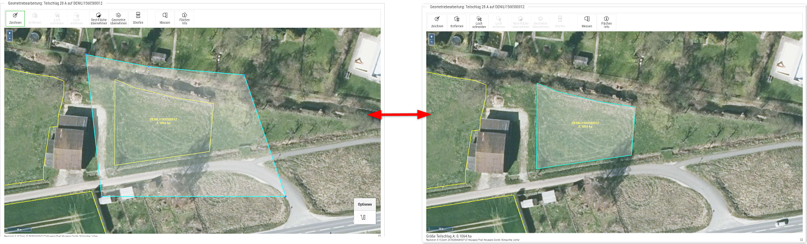Expand the Optionen panel on left map
This screenshot has width=807, height=244.
[x=365, y=204]
